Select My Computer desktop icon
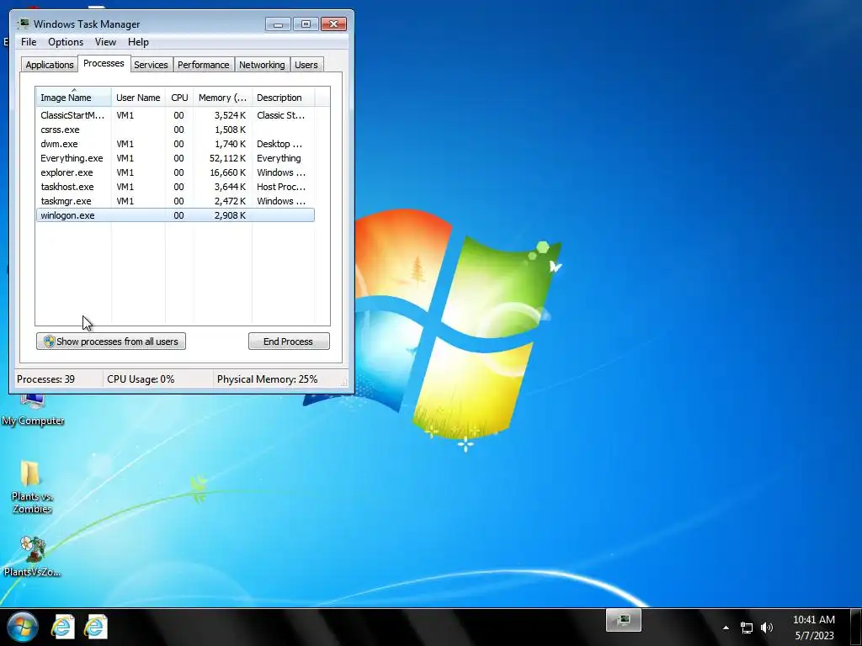Screen dimensions: 862x646 pyautogui.click(x=33, y=410)
